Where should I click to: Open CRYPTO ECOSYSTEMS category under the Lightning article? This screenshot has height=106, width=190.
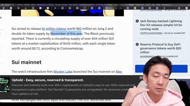(x=151, y=33)
